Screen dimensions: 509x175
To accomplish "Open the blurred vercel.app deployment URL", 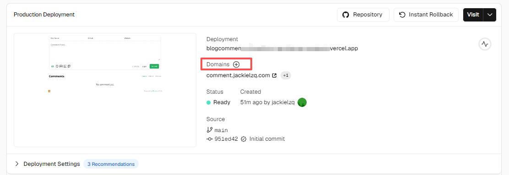I will [x=282, y=48].
